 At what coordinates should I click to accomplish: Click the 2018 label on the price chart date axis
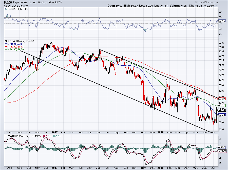(x=160, y=132)
